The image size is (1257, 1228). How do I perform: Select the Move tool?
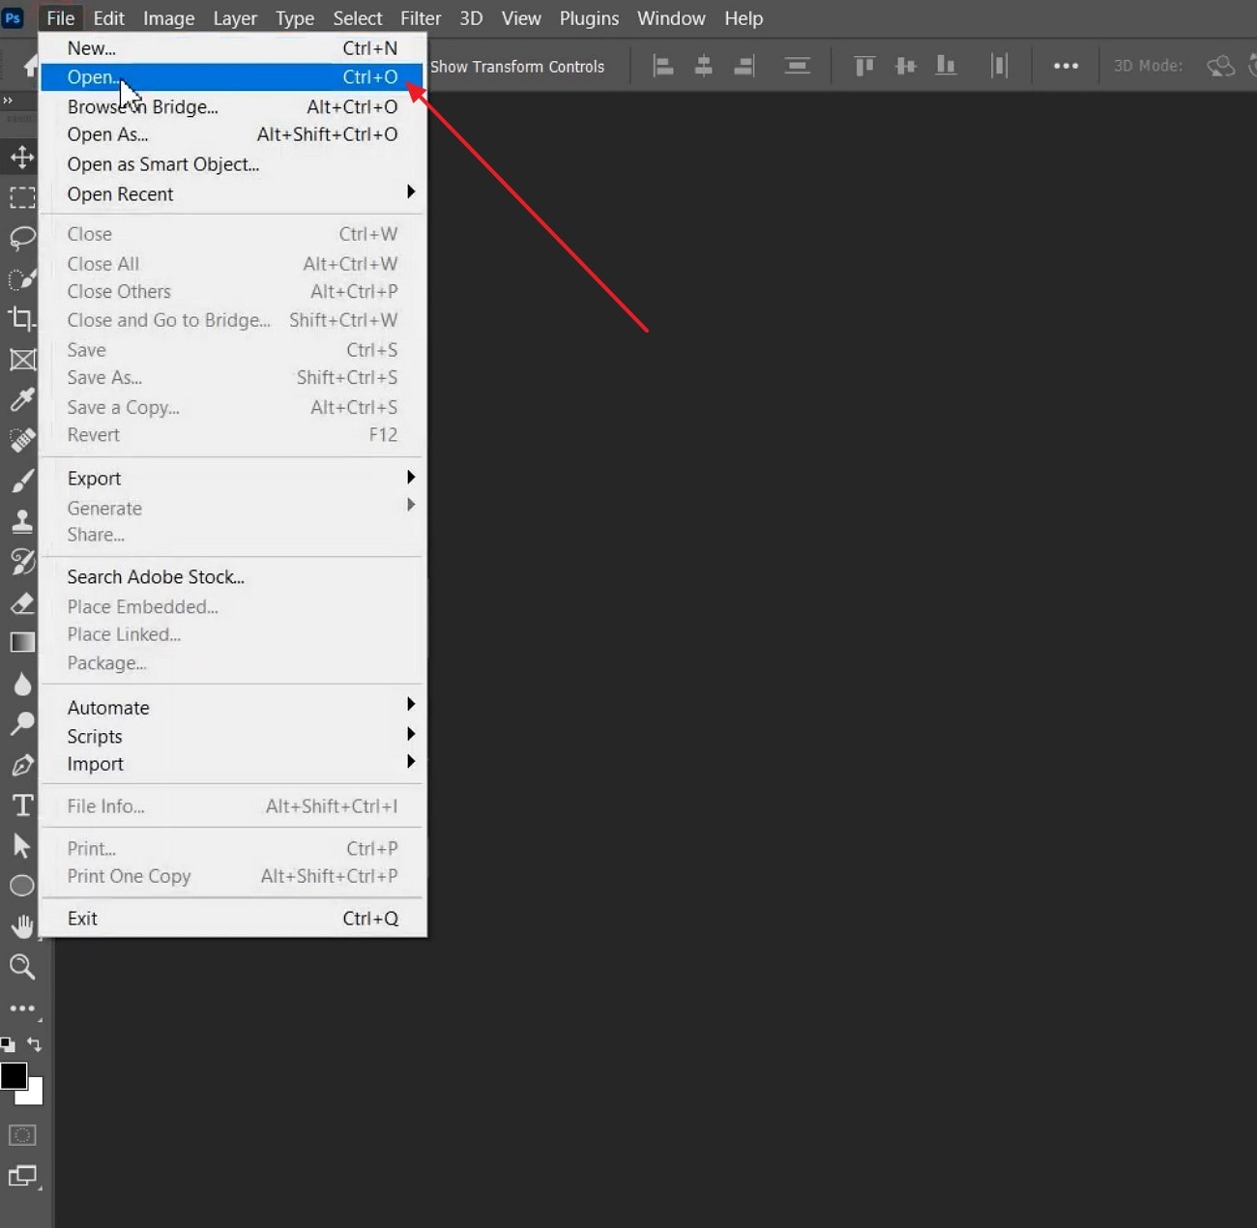point(21,157)
